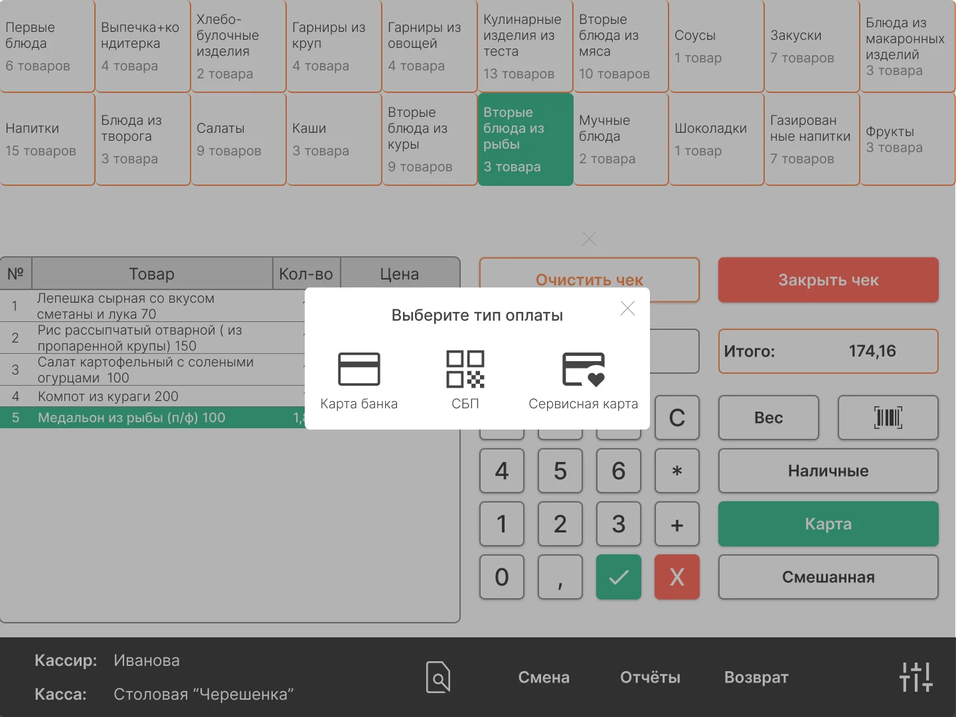Select row Салат картофельный с солеными огурцами
The height and width of the screenshot is (717, 956).
coord(153,370)
